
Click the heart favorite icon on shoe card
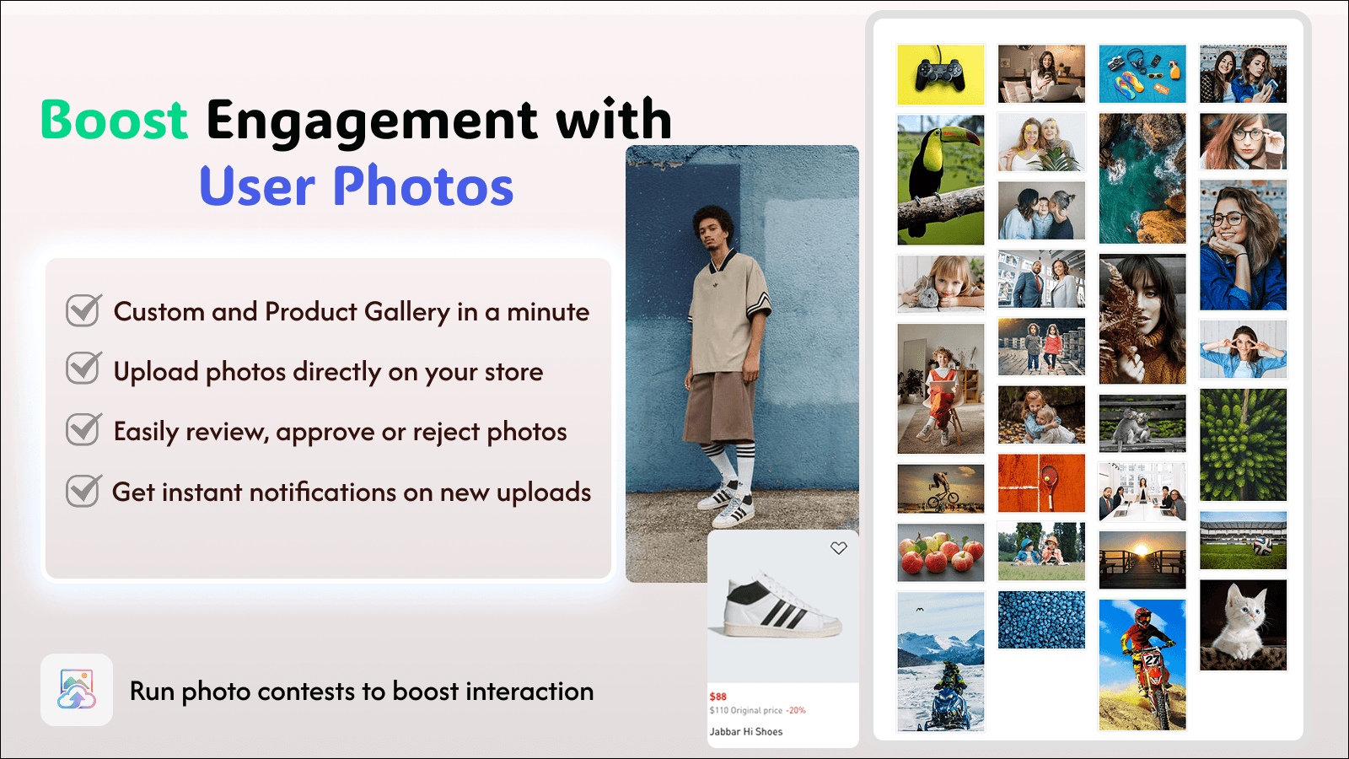coord(838,548)
